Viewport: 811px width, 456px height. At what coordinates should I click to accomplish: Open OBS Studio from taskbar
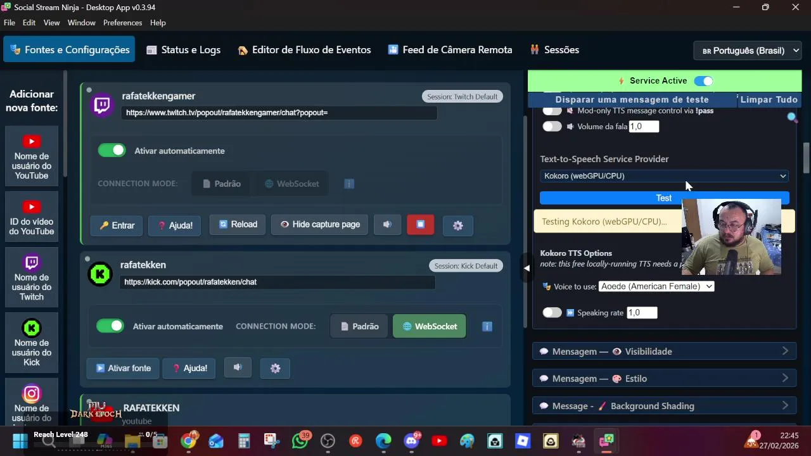[x=328, y=441]
